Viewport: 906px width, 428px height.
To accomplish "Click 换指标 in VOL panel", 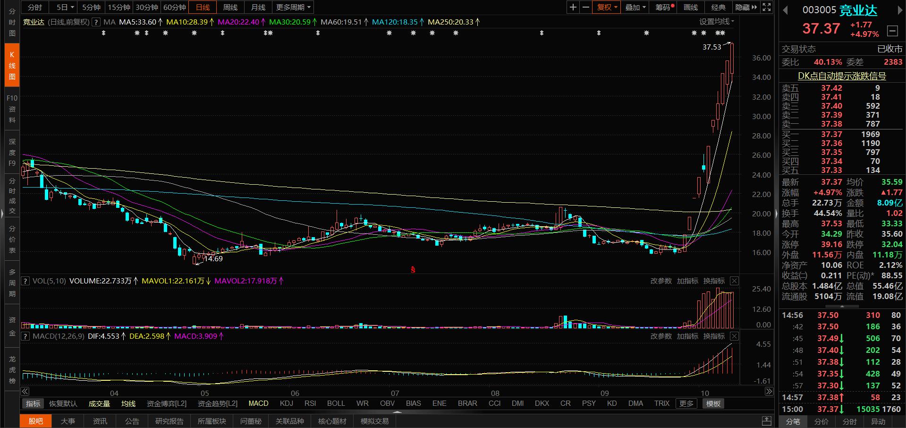I will 714,281.
